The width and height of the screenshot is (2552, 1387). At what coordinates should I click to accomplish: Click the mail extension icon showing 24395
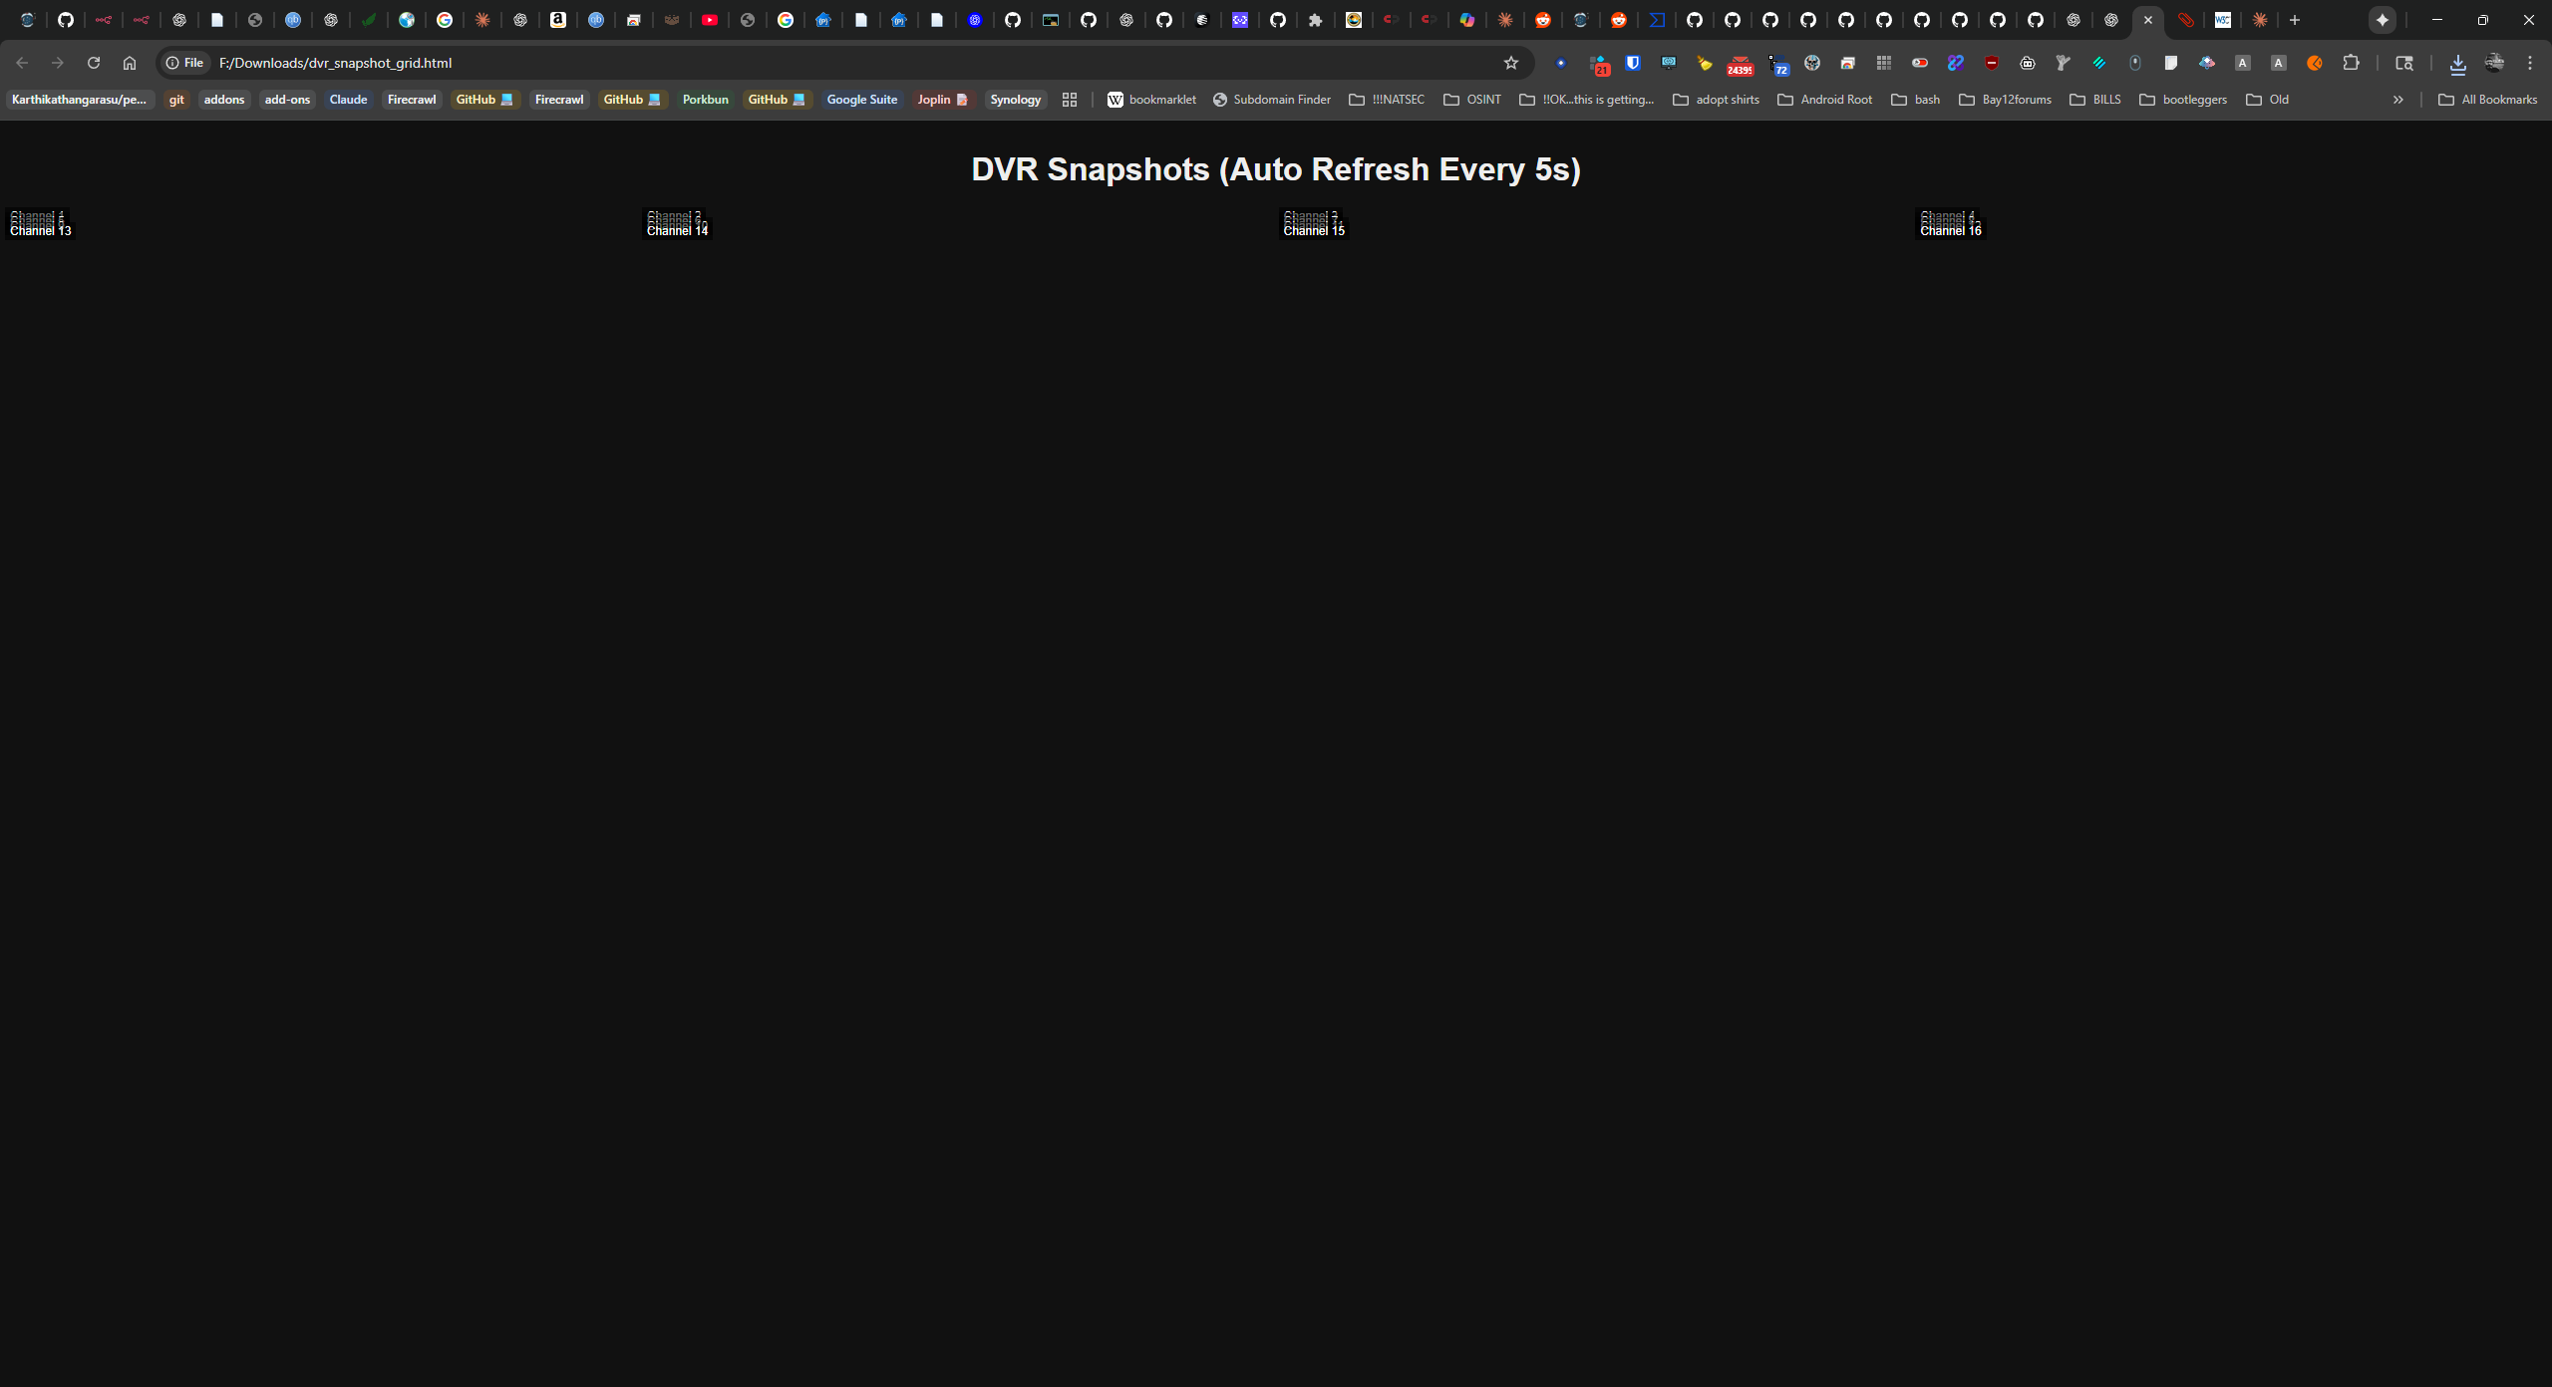coord(1740,65)
